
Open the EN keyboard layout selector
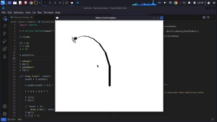pos(159,3)
